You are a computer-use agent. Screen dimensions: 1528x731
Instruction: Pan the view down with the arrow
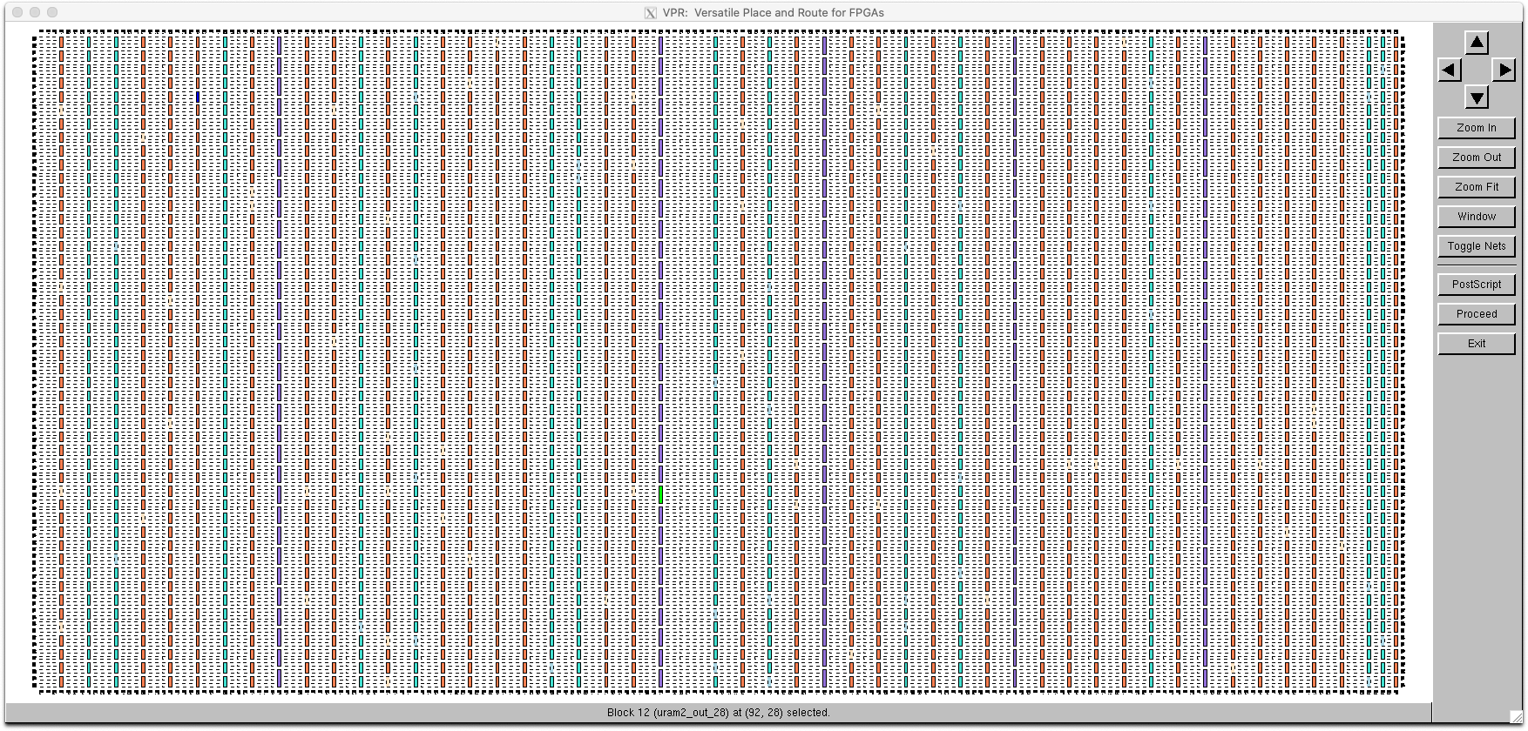coord(1477,97)
